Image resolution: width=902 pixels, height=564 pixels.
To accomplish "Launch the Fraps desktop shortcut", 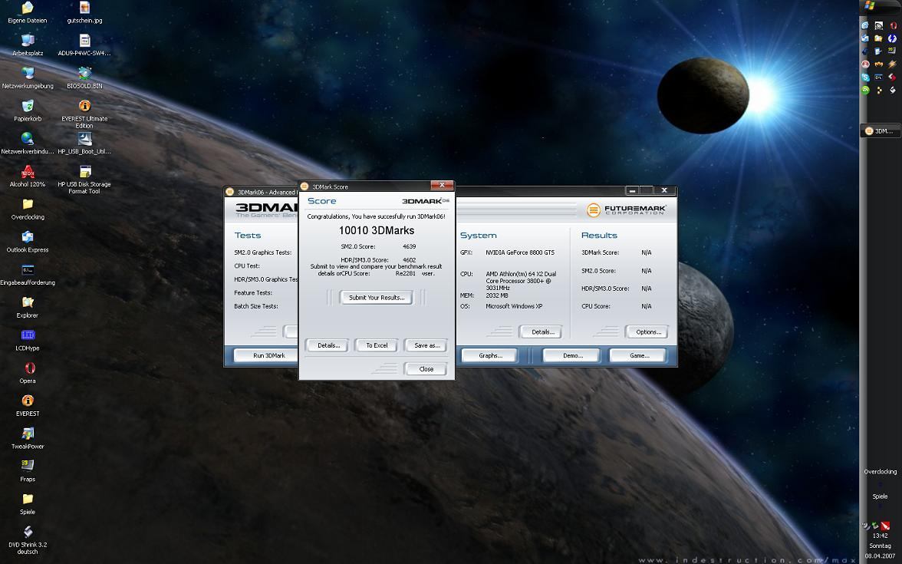I will [x=27, y=471].
